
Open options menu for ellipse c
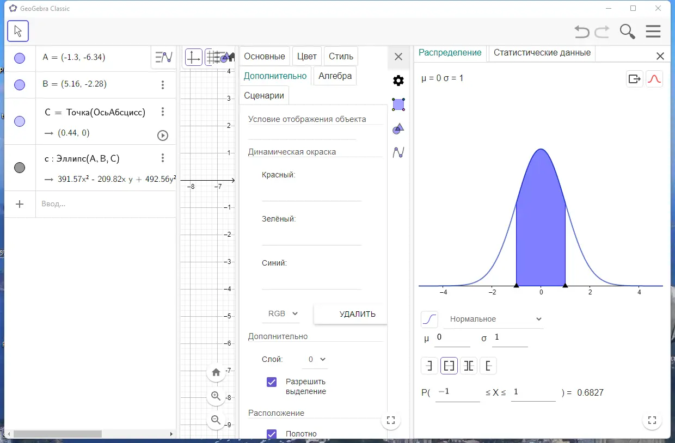click(x=162, y=158)
